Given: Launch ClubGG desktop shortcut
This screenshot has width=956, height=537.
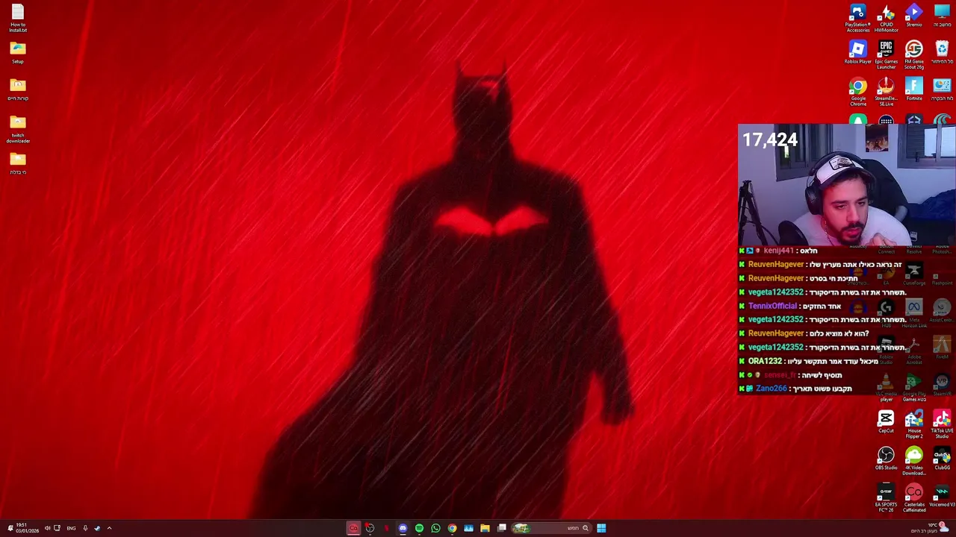Looking at the screenshot, I should pyautogui.click(x=942, y=459).
